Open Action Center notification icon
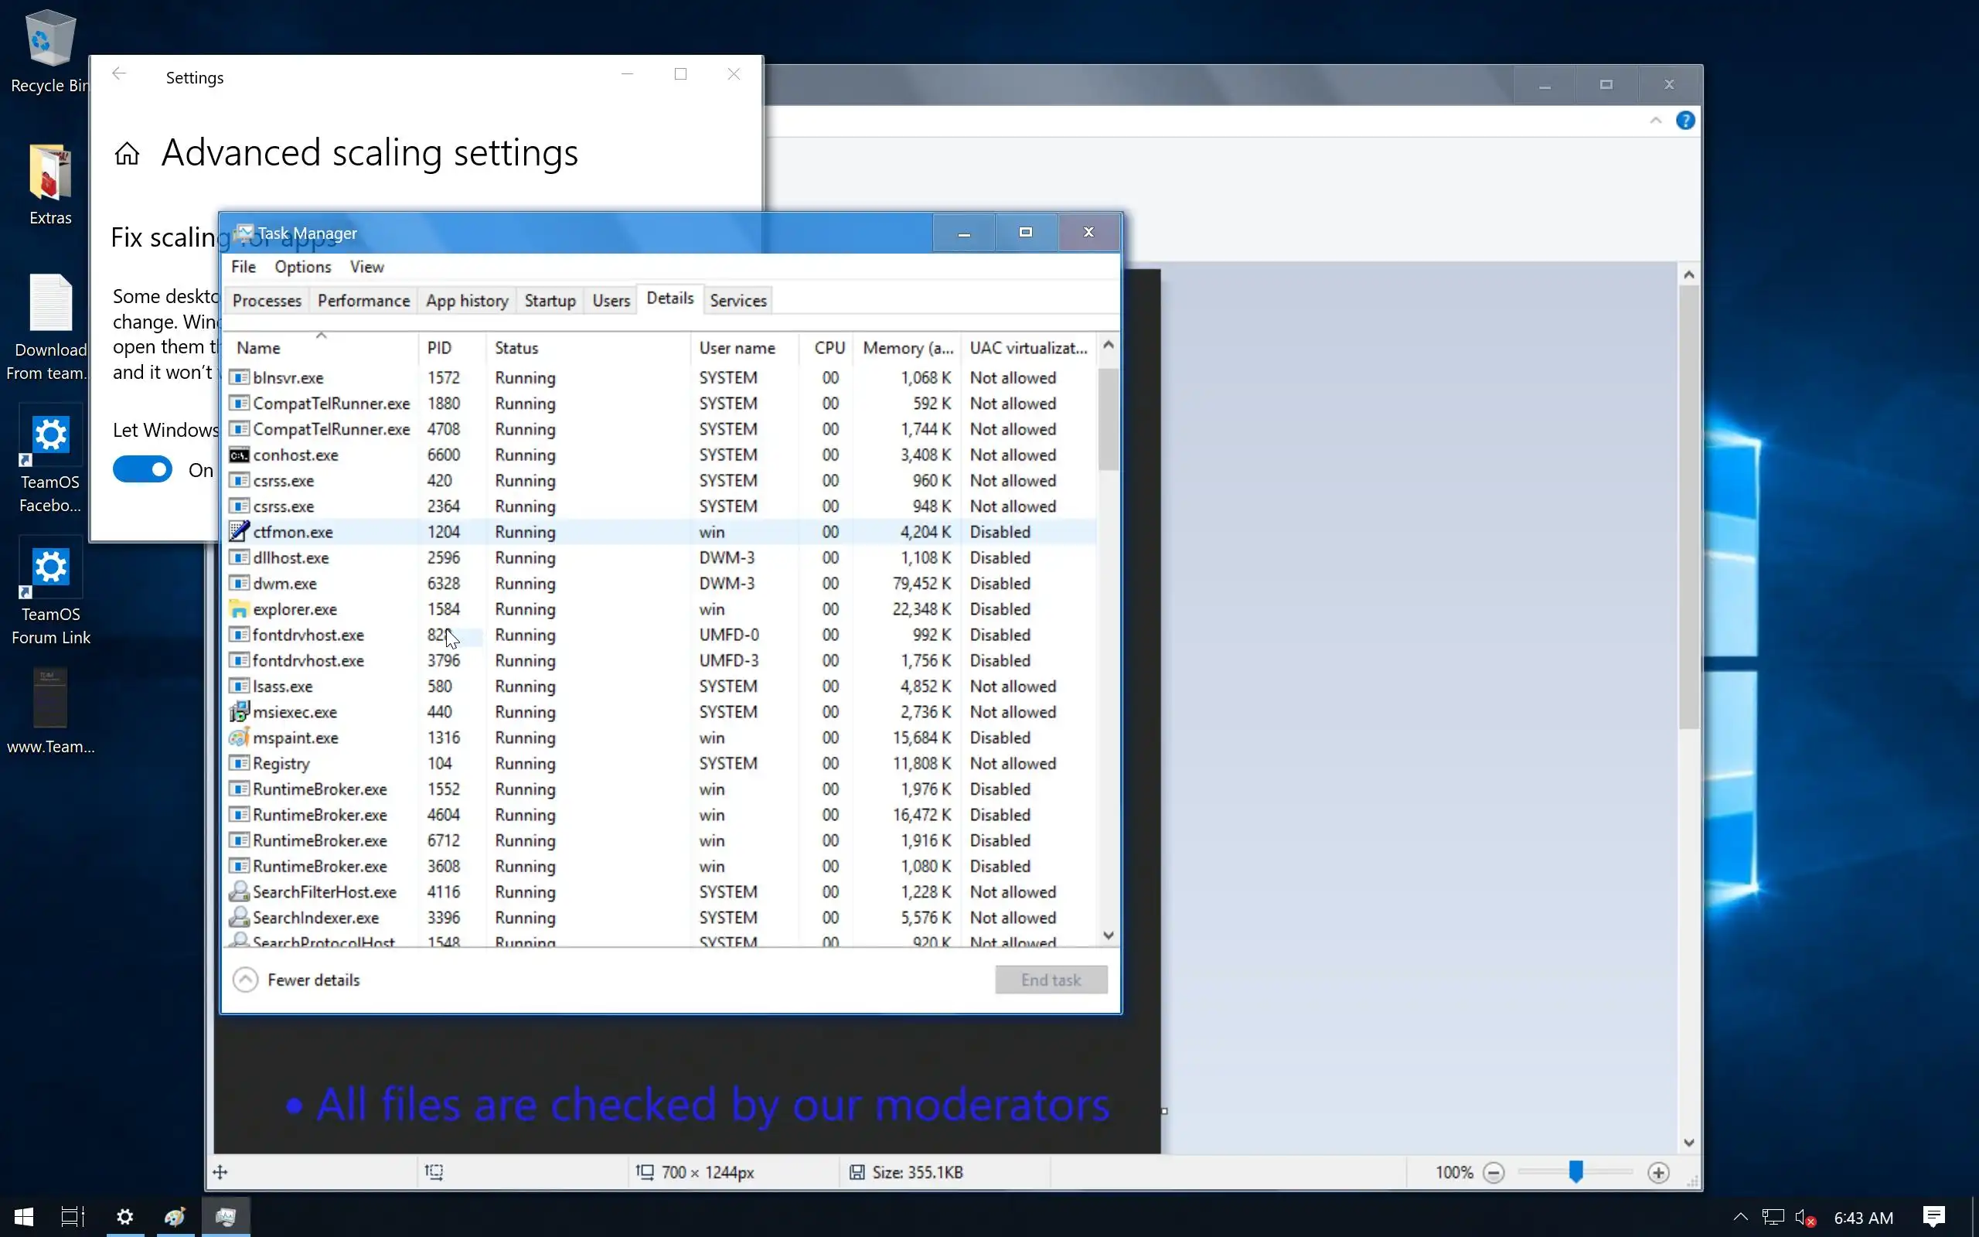 [1933, 1217]
